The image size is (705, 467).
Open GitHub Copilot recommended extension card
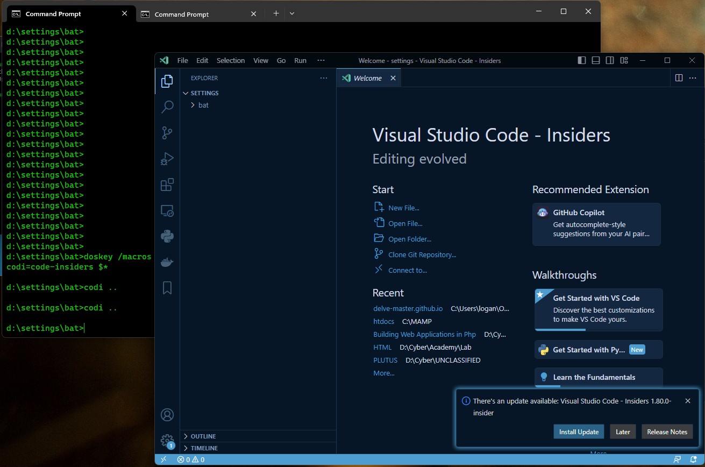(596, 224)
